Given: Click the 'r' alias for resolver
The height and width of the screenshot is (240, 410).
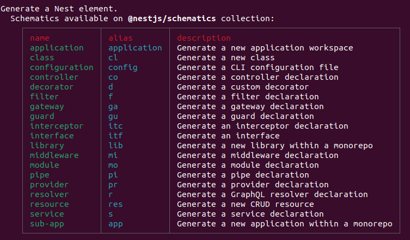Looking at the screenshot, I should pyautogui.click(x=111, y=195).
